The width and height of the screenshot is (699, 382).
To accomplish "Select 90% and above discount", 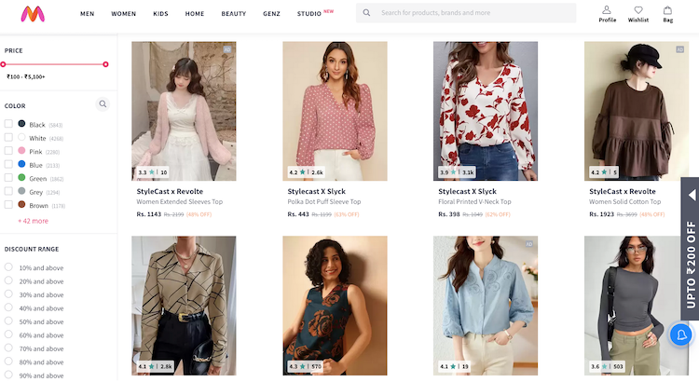I will click(8, 375).
